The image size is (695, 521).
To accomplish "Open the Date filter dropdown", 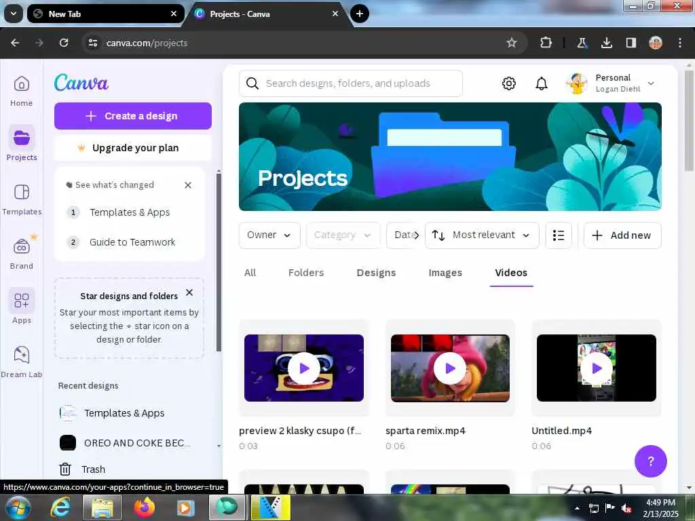I will point(403,235).
